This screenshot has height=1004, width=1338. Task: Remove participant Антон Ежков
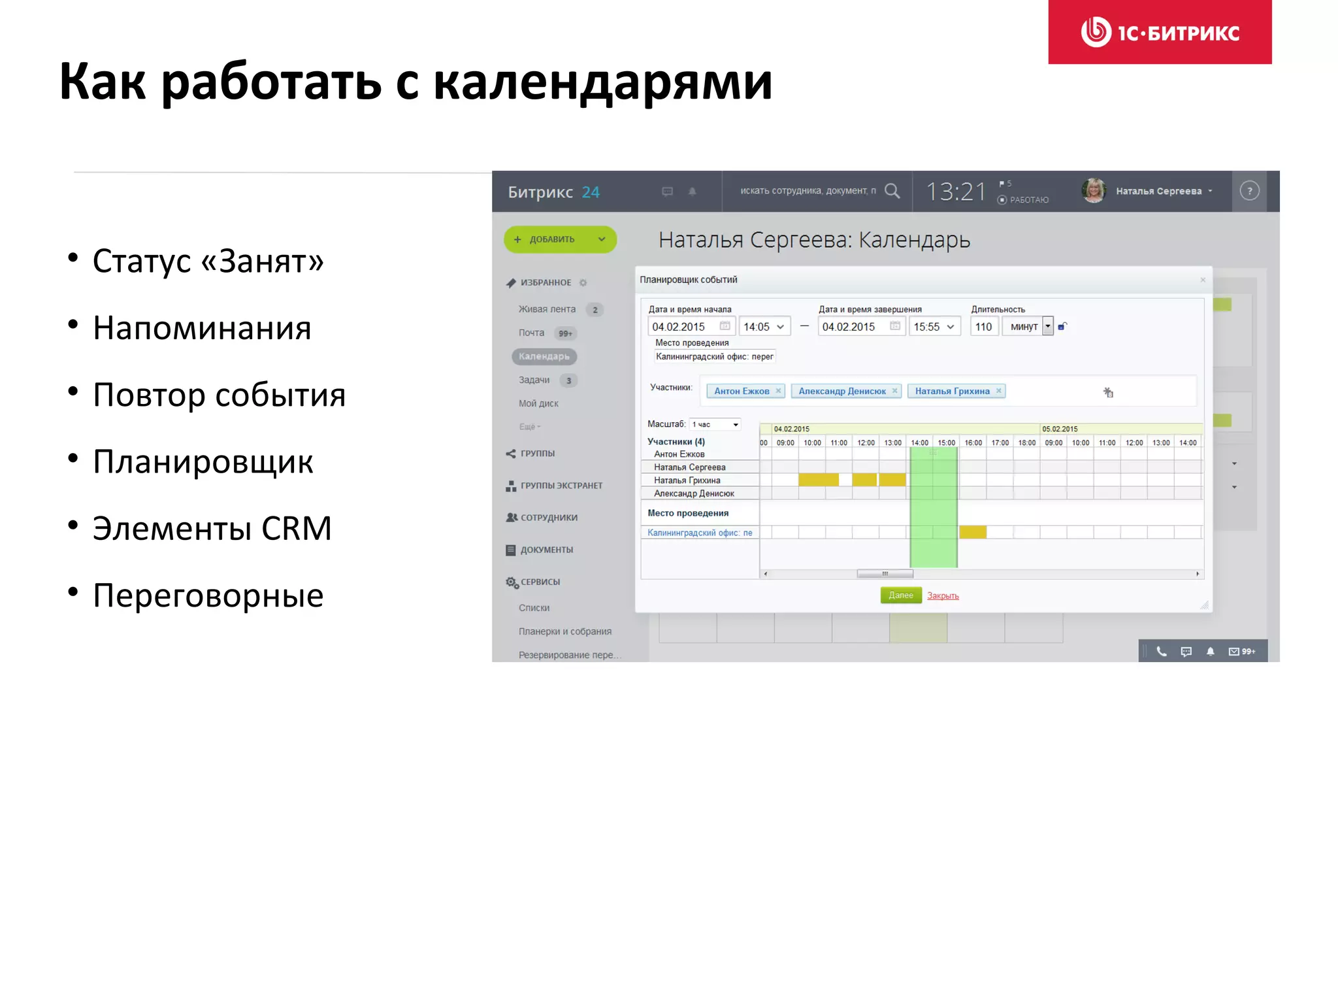tap(778, 391)
